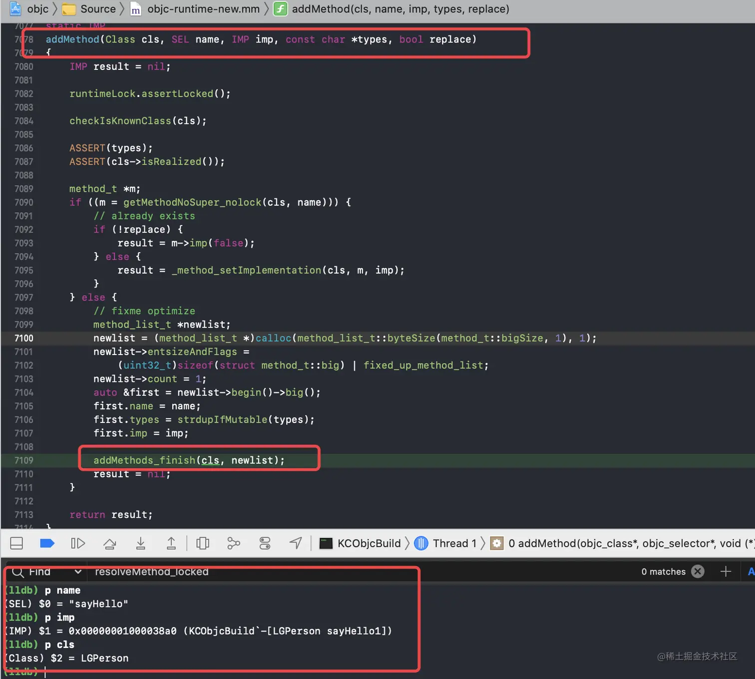Screen dimensions: 755x679
Task: Click the '(Class) $2 = LGPerson' console line
Action: pos(67,658)
